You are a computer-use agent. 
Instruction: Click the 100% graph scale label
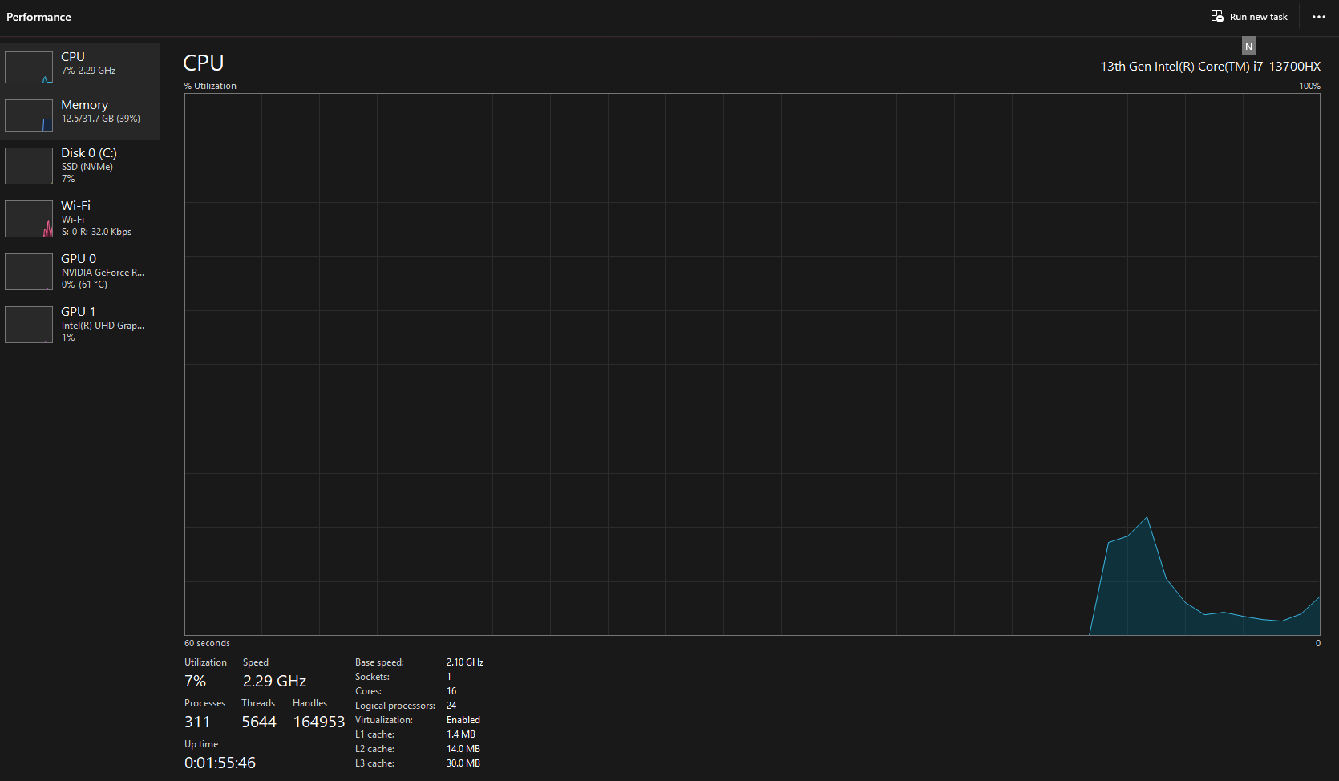click(x=1309, y=86)
